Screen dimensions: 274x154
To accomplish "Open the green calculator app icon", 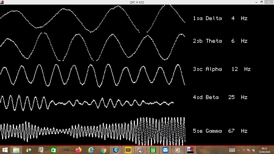I will click(153, 150).
